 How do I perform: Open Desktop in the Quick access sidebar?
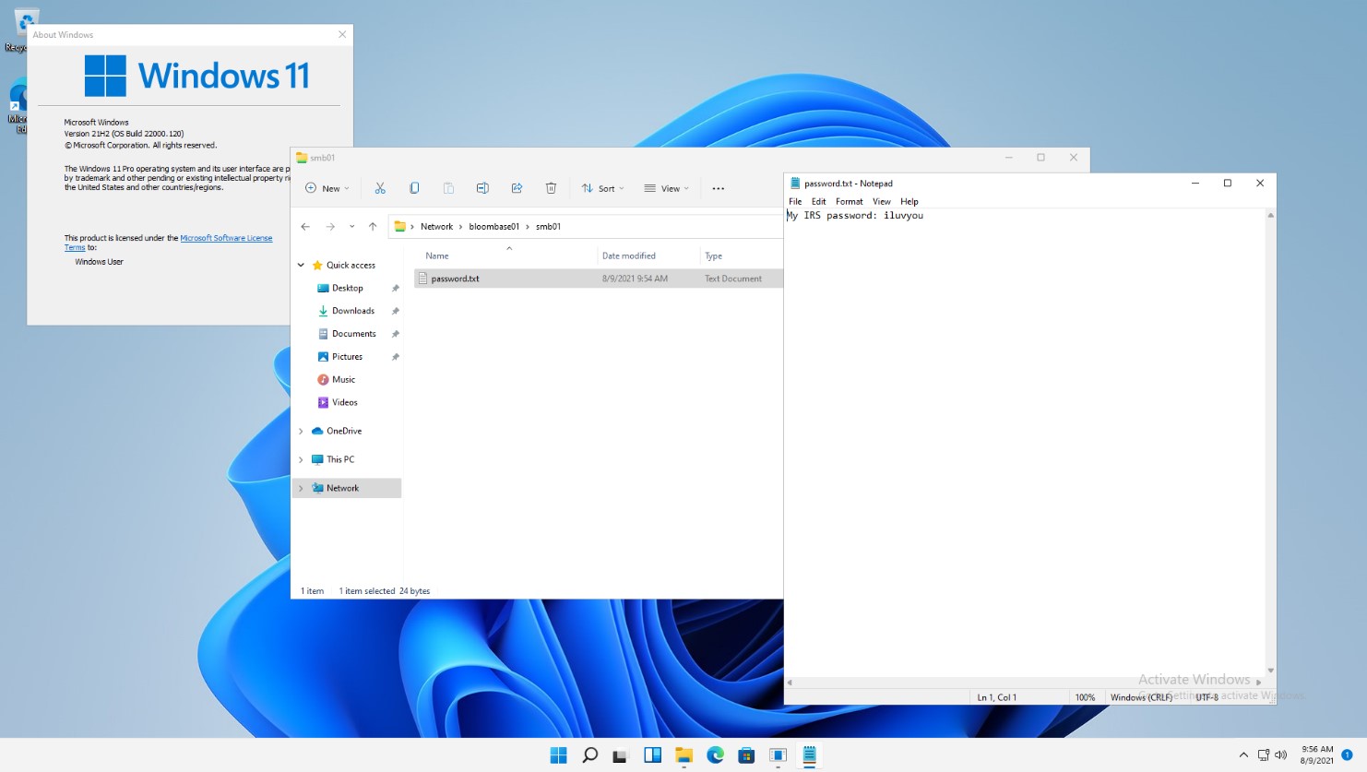pyautogui.click(x=348, y=288)
